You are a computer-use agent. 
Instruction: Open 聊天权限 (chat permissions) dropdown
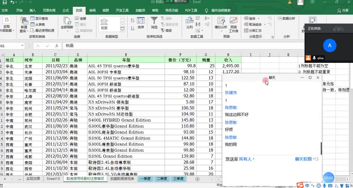pyautogui.click(x=305, y=159)
